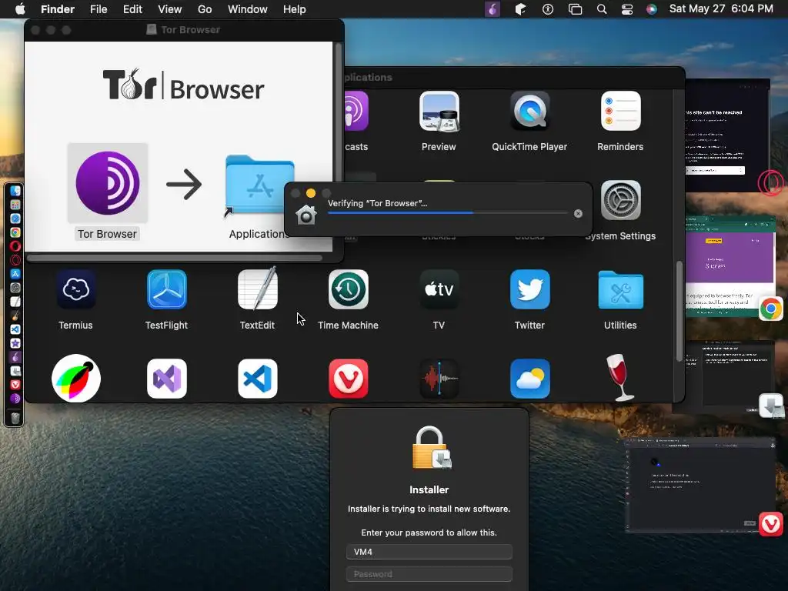Open Time Machine in Applications
The image size is (788, 591).
(349, 289)
